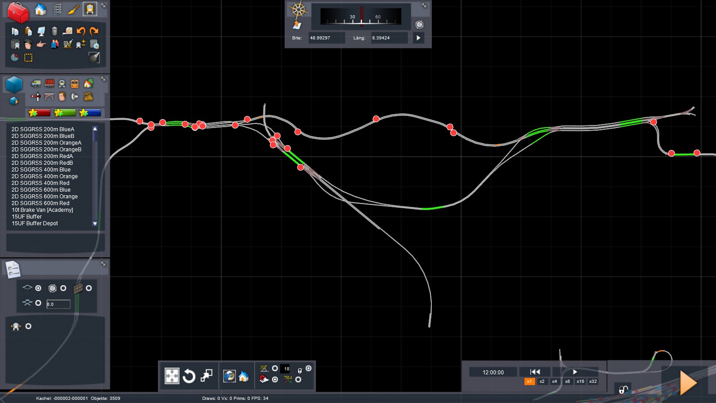The height and width of the screenshot is (403, 716).
Task: Click the red star filter swatch
Action: (39, 113)
